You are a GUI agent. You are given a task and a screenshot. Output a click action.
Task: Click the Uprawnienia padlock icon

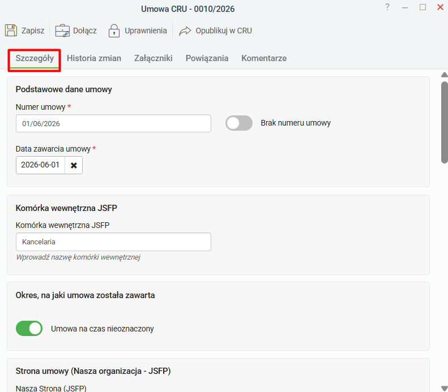point(114,31)
